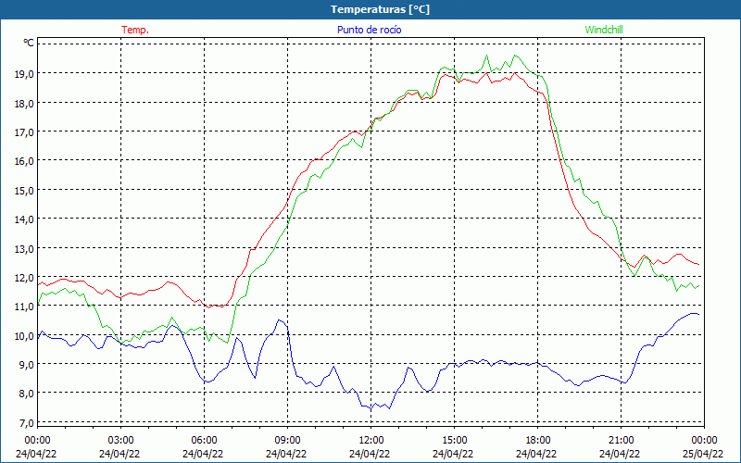Image resolution: width=741 pixels, height=463 pixels.
Task: Click the 9,0 y-axis value
Action: click(x=26, y=364)
